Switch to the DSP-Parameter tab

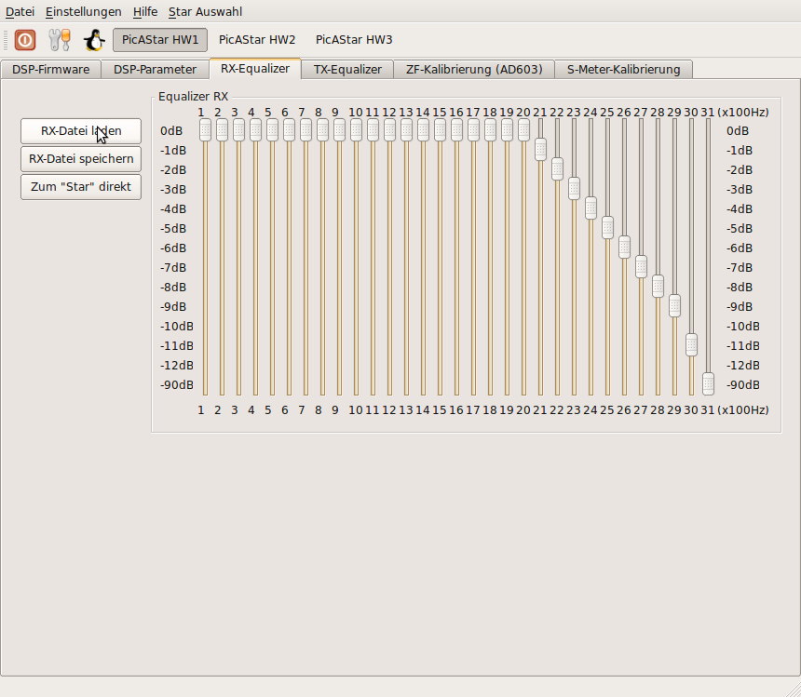(155, 70)
